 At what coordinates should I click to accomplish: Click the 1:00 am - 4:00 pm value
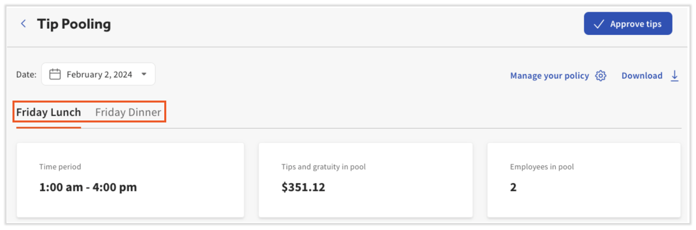point(88,188)
